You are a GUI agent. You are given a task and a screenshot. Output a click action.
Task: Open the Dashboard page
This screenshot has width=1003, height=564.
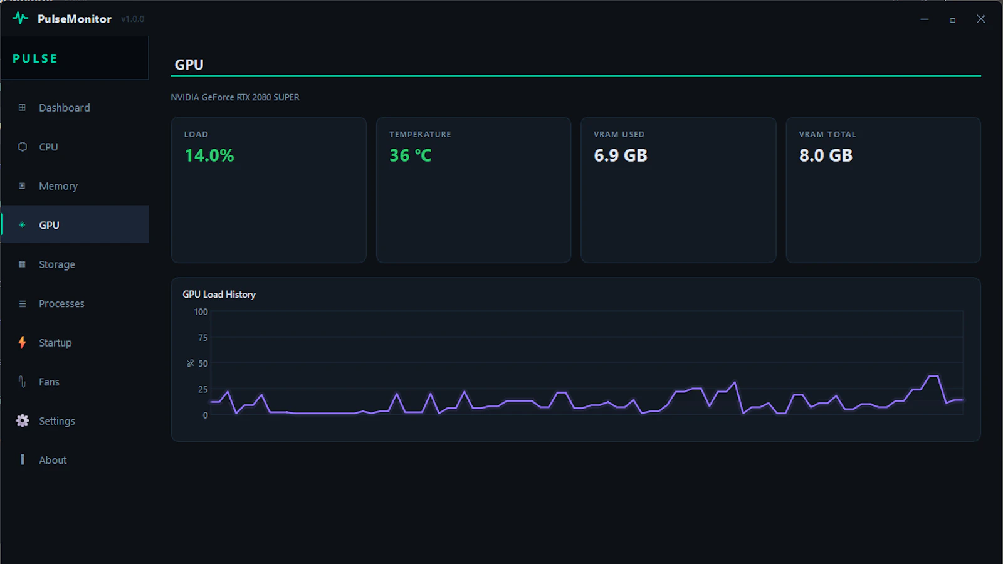click(65, 108)
